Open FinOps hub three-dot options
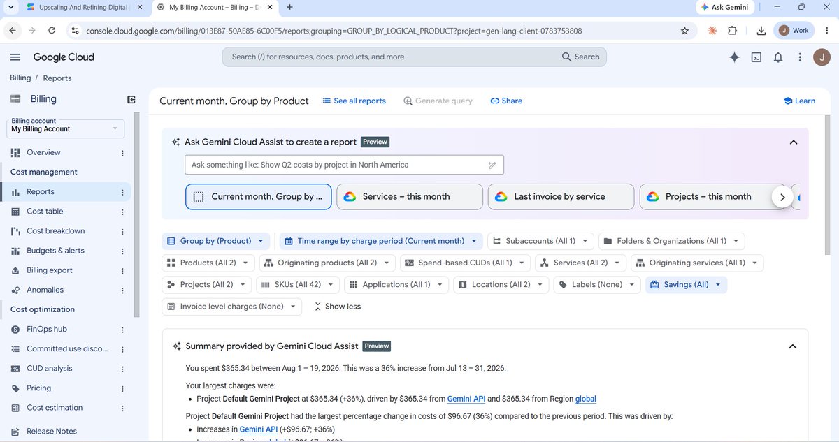This screenshot has width=839, height=442. point(122,330)
